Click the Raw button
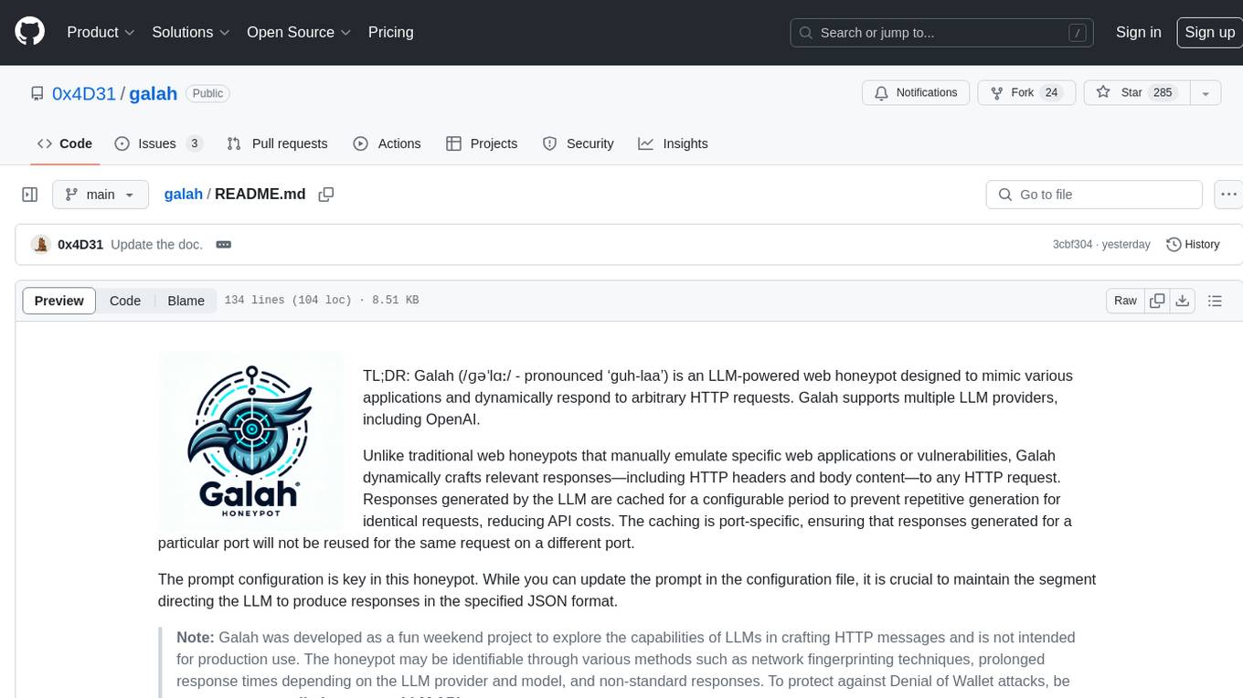The width and height of the screenshot is (1243, 698). [x=1125, y=301]
